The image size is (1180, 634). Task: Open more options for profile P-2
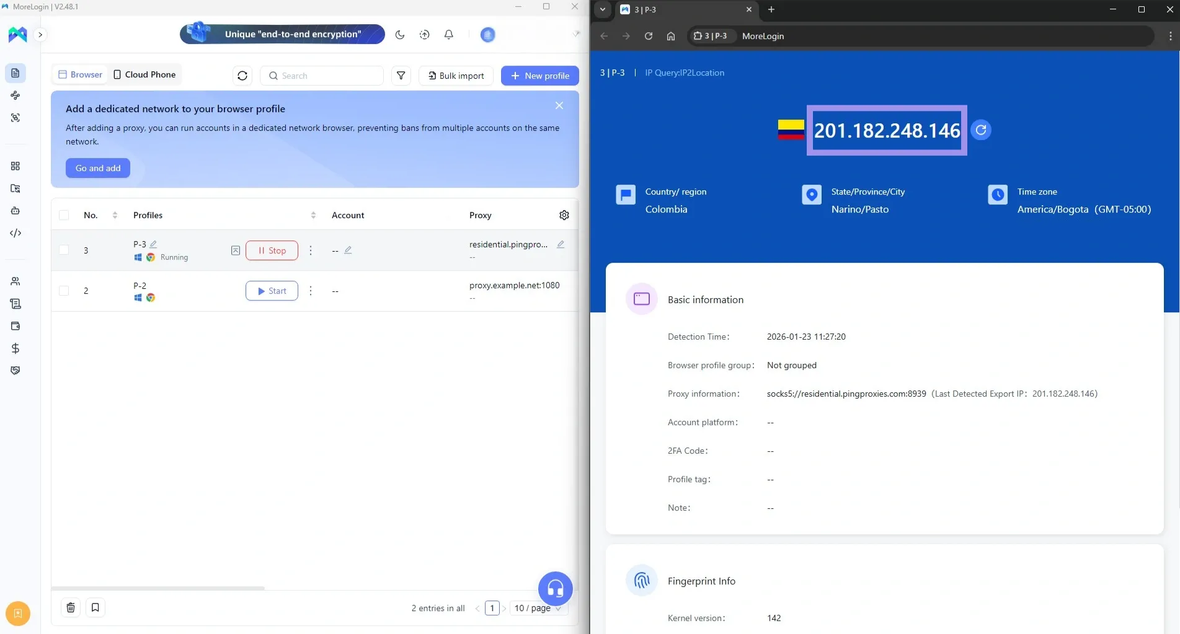pyautogui.click(x=311, y=291)
